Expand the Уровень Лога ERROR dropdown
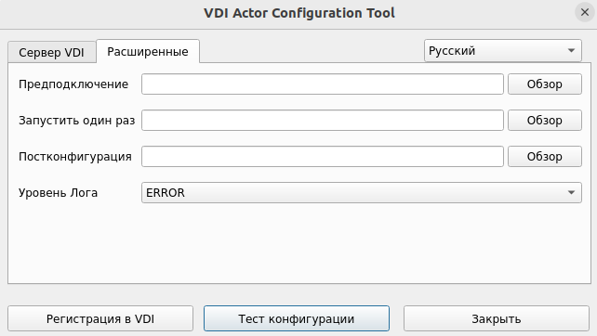597x336 pixels. point(362,193)
